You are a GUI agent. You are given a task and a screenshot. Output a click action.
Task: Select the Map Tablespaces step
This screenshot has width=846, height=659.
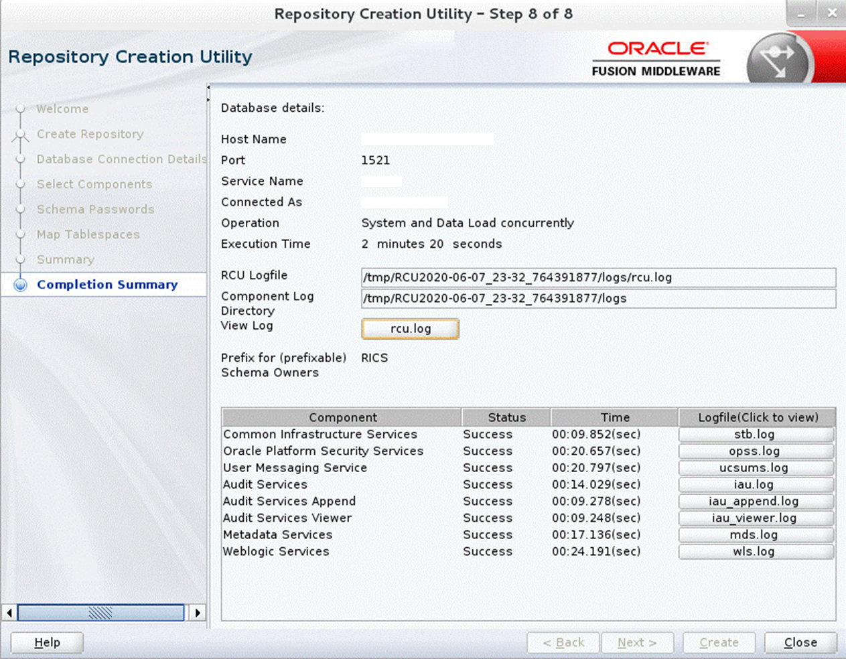[88, 234]
